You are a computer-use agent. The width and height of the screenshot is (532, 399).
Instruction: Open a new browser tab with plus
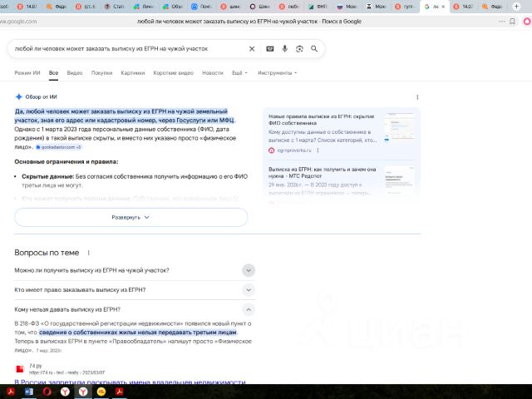pyautogui.click(x=516, y=7)
